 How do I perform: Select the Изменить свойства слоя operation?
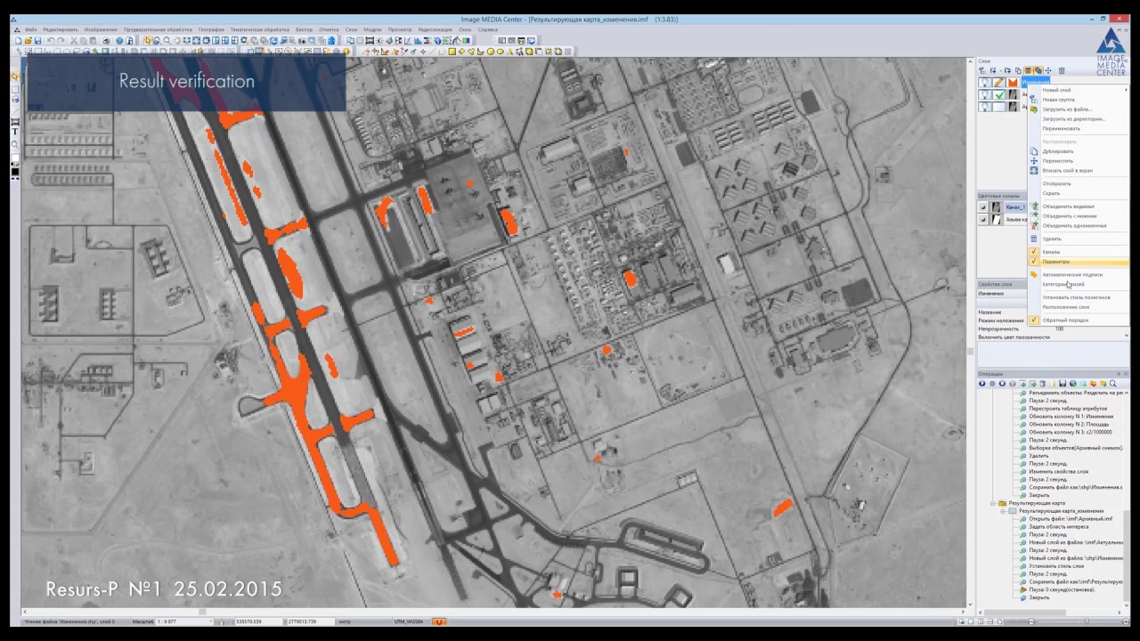[1058, 472]
